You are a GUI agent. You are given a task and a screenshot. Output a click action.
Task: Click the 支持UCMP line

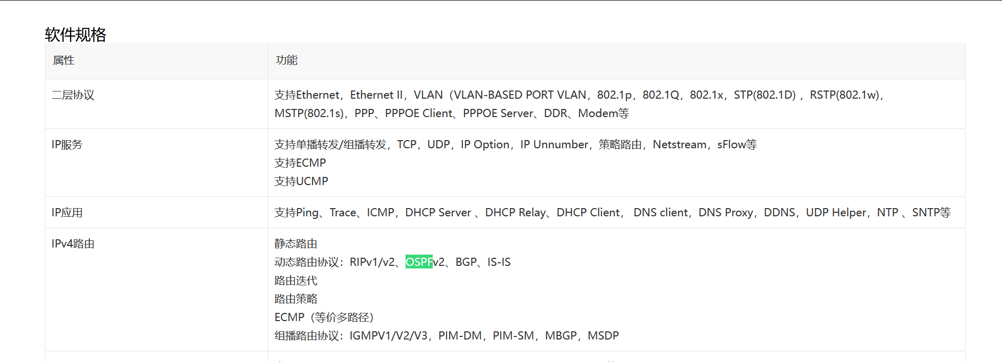click(301, 182)
